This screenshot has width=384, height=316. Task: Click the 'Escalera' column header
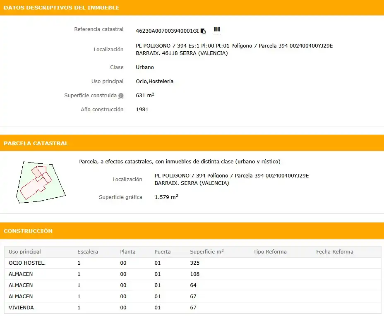coord(88,251)
